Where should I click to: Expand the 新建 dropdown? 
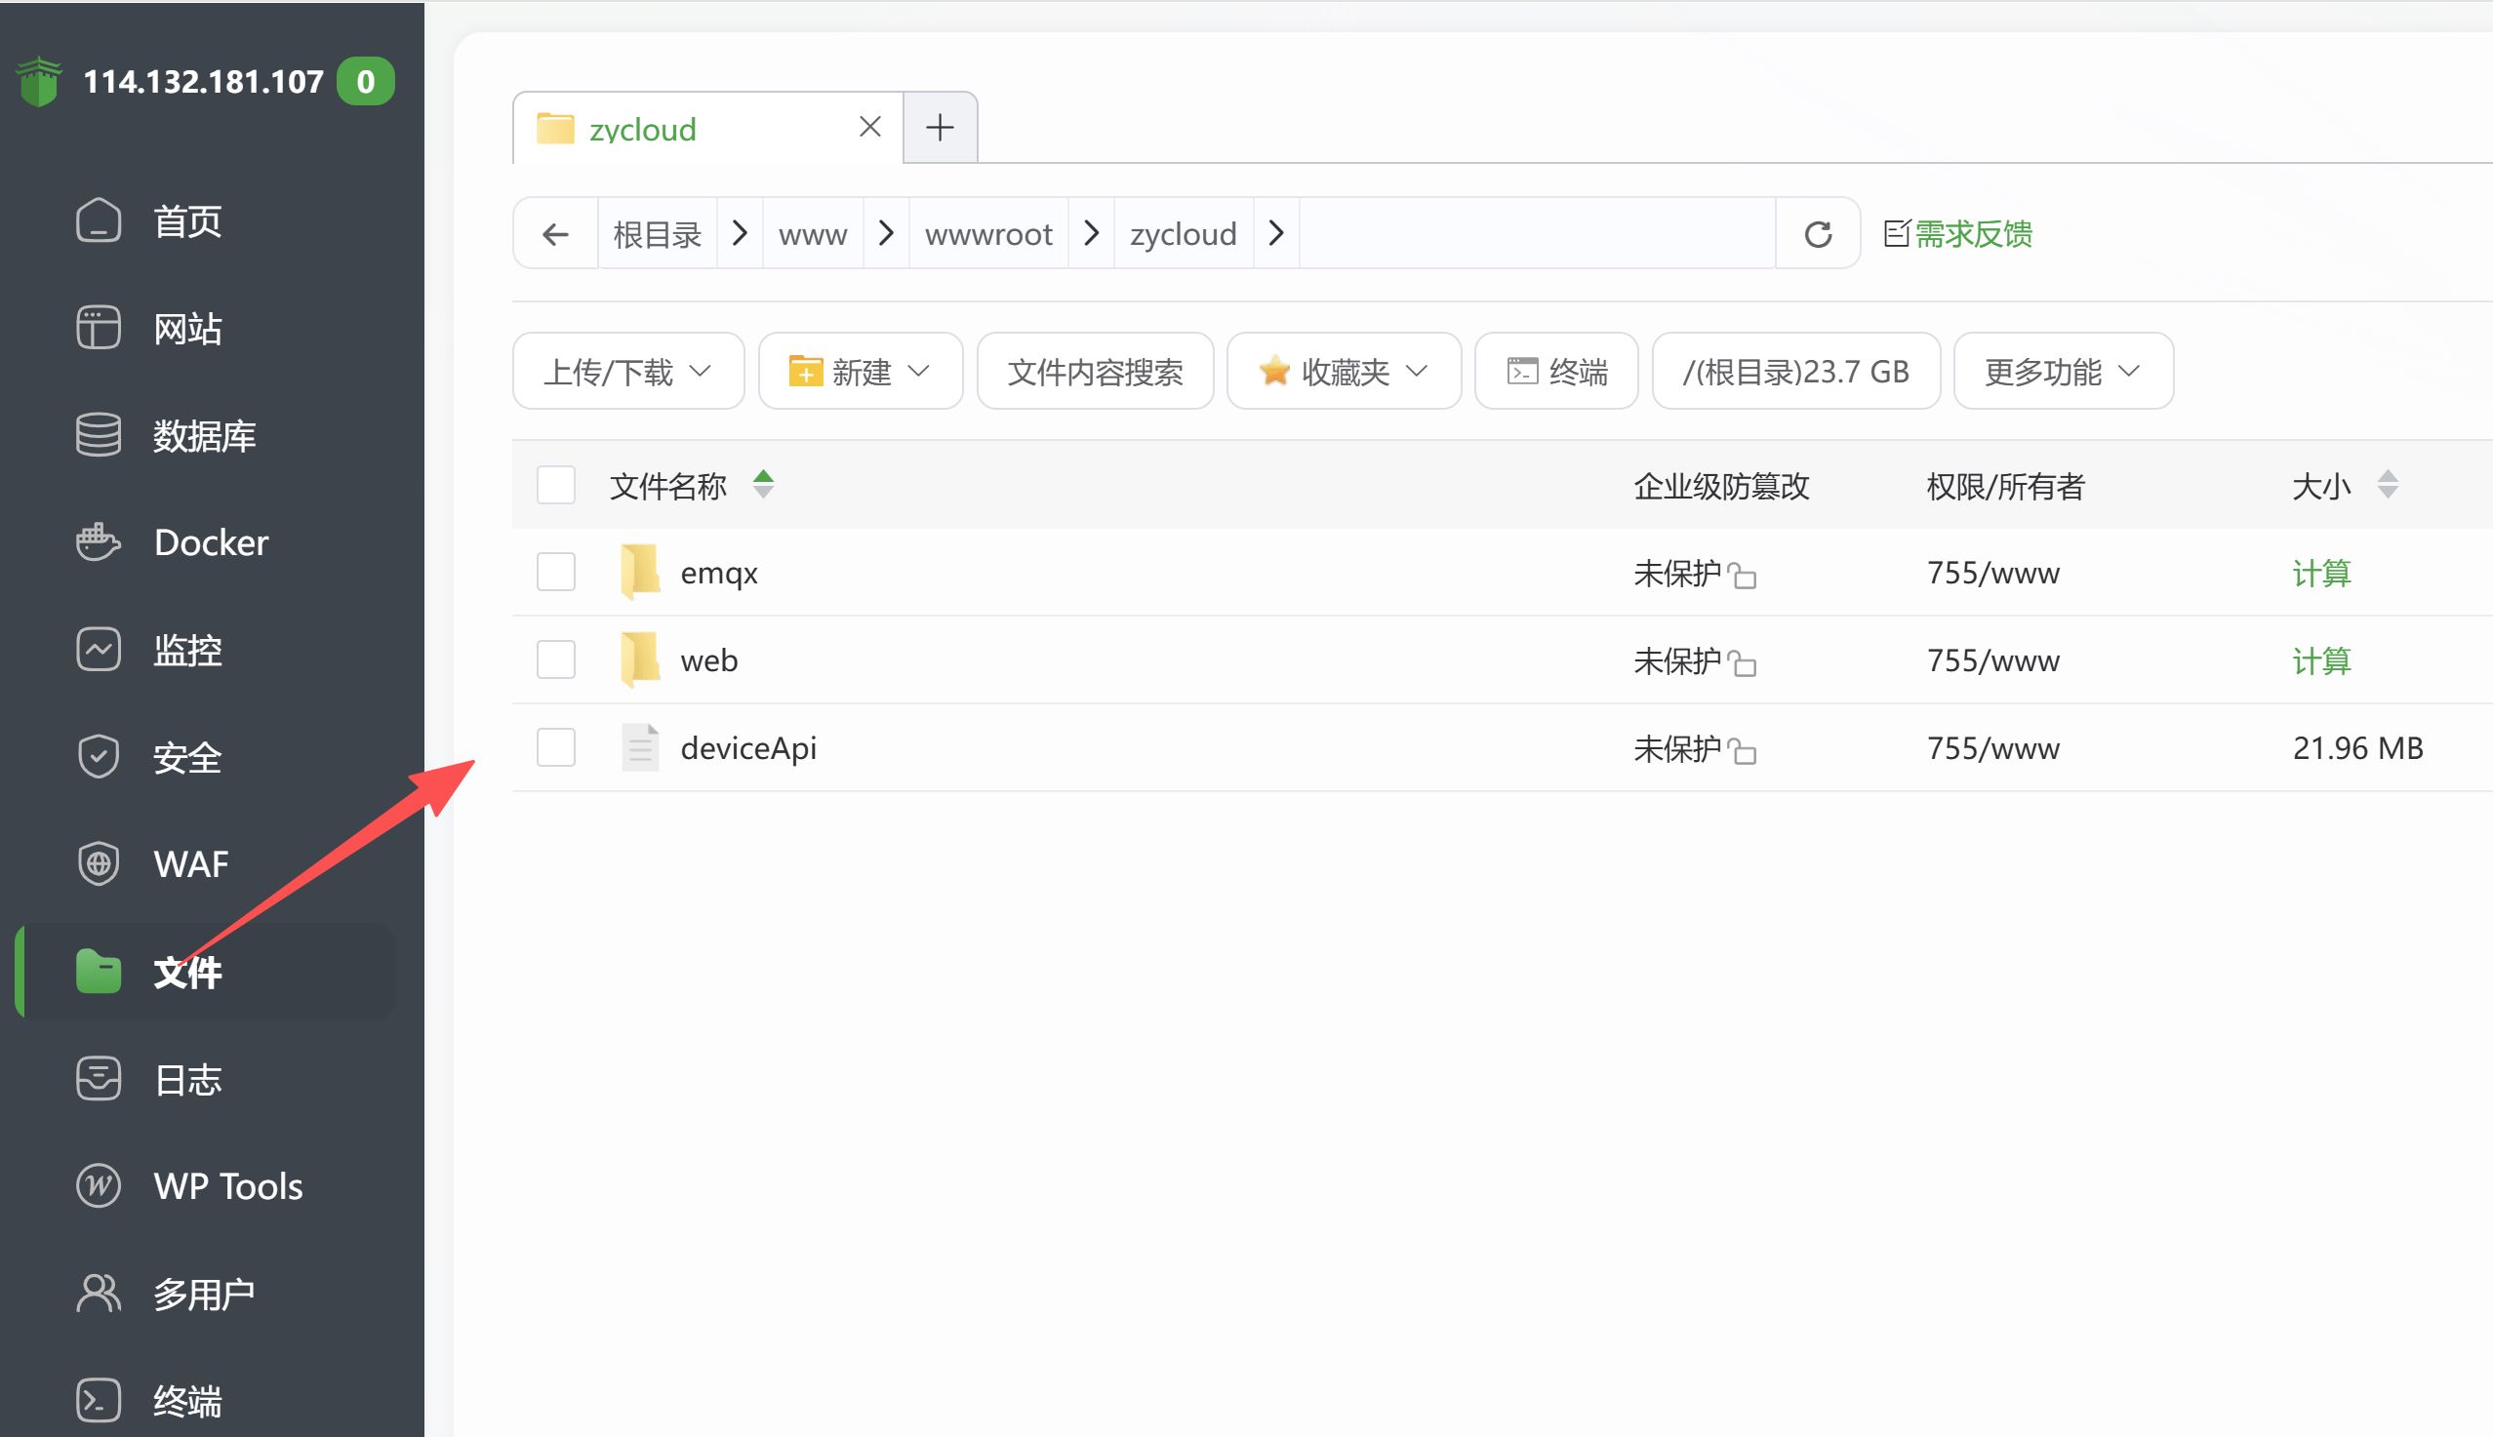click(x=860, y=371)
